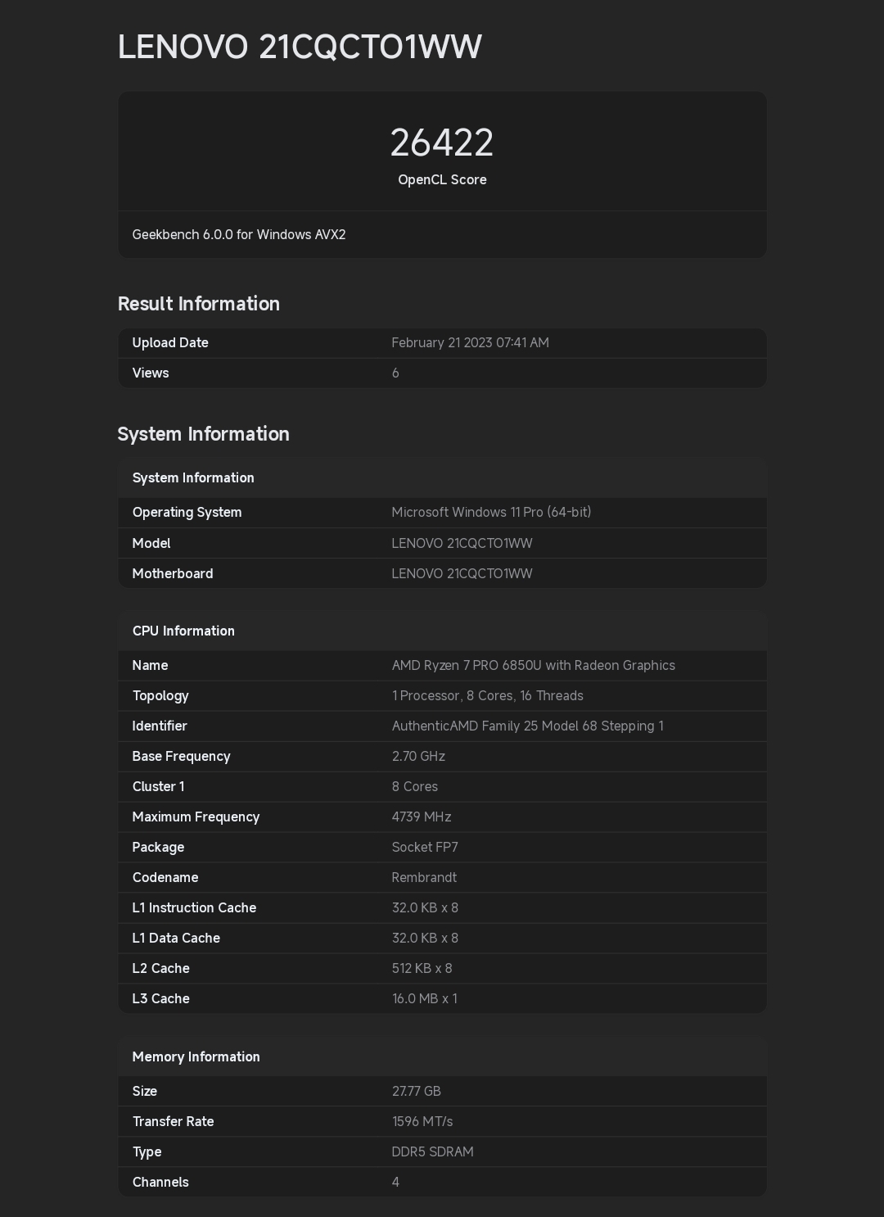Click 1 Processor, 8 Cores, 16 Threads value

coord(488,695)
